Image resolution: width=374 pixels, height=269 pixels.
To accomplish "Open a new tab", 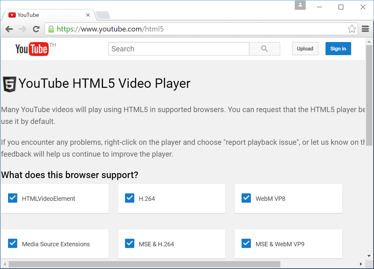I will [x=103, y=15].
